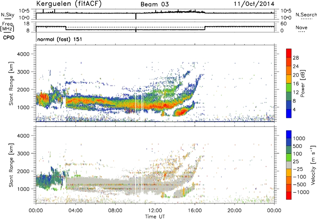Click the '18' frequency axis value
This screenshot has width=317, height=219.
[27, 24]
